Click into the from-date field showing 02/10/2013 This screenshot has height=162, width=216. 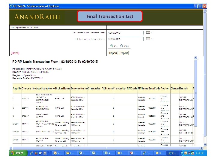coord(126,33)
